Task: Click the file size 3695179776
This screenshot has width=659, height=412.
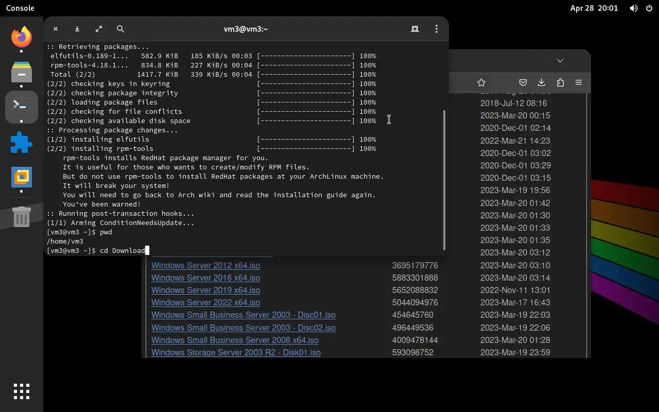Action: [x=415, y=265]
